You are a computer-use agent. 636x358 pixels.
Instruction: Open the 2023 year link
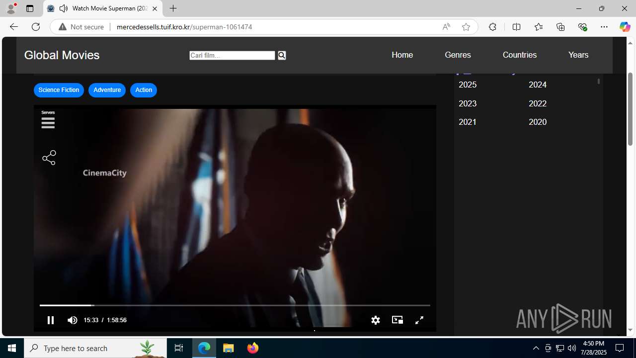pos(468,103)
